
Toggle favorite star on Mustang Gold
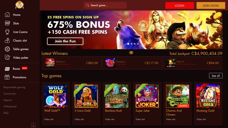[x=218, y=86]
